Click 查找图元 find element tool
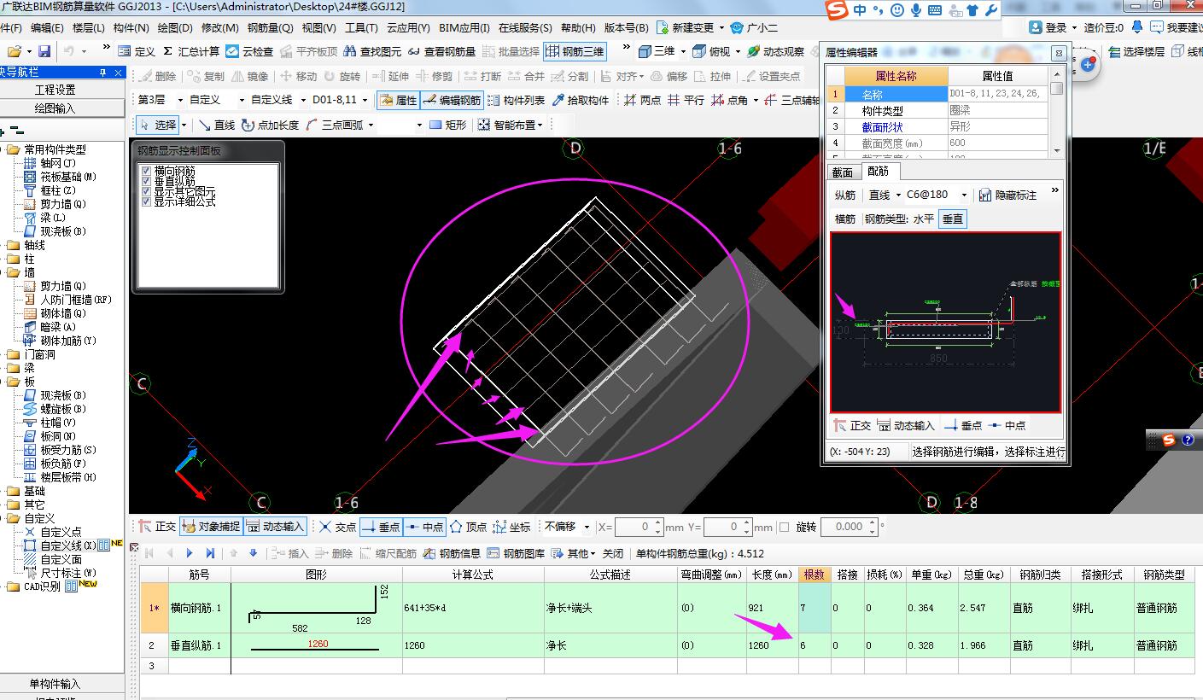 [373, 51]
